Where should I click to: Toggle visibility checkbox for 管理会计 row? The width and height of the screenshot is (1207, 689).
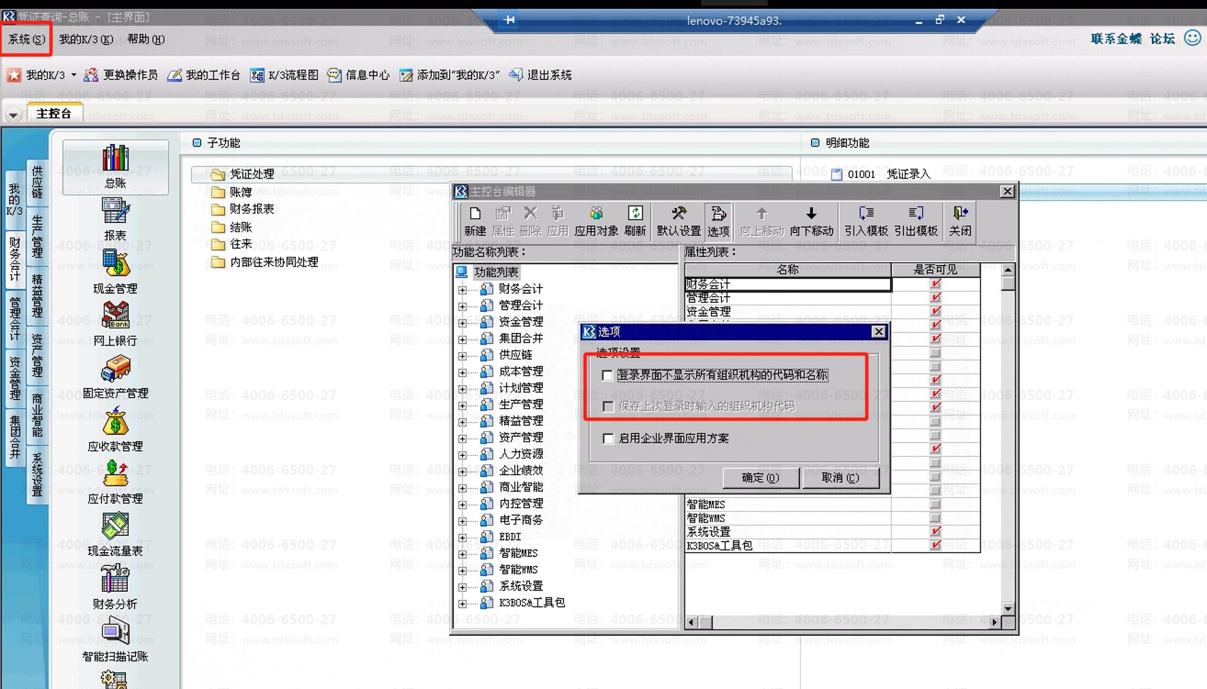936,298
